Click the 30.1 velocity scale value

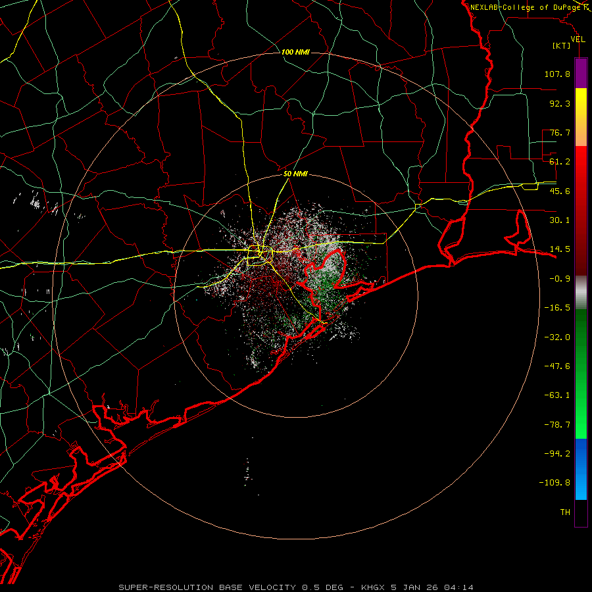point(560,220)
